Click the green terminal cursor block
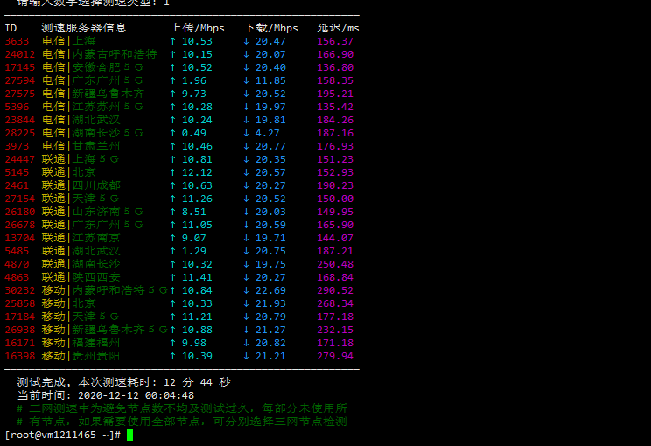Viewport: 651px width, 446px height. coord(129,435)
